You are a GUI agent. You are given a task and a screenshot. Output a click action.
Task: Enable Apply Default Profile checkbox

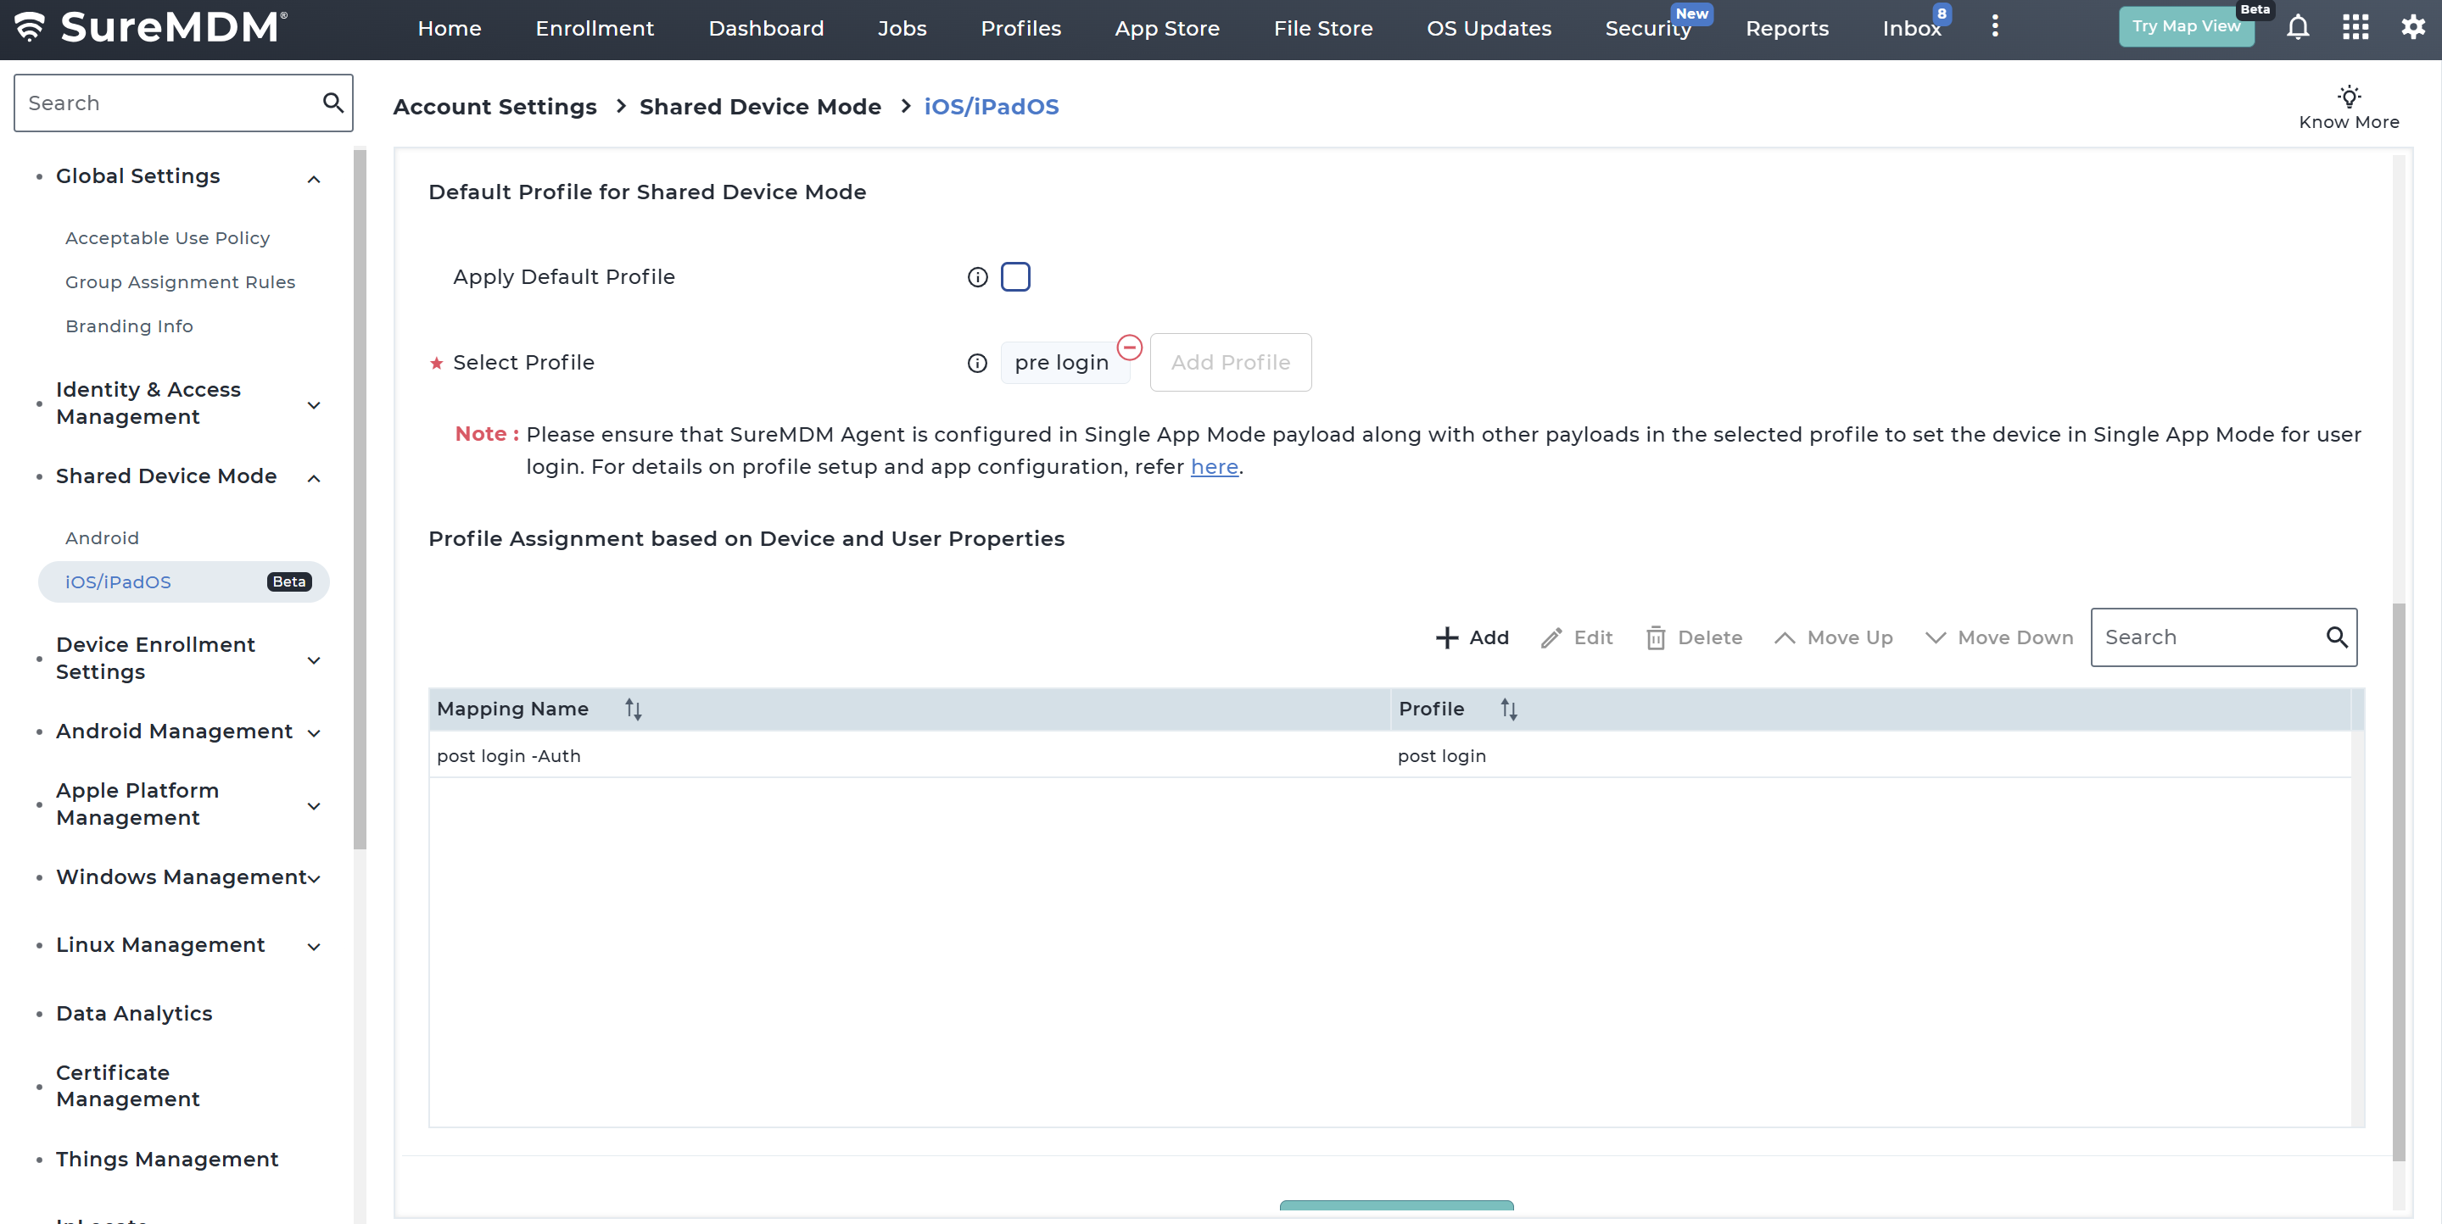pyautogui.click(x=1015, y=276)
